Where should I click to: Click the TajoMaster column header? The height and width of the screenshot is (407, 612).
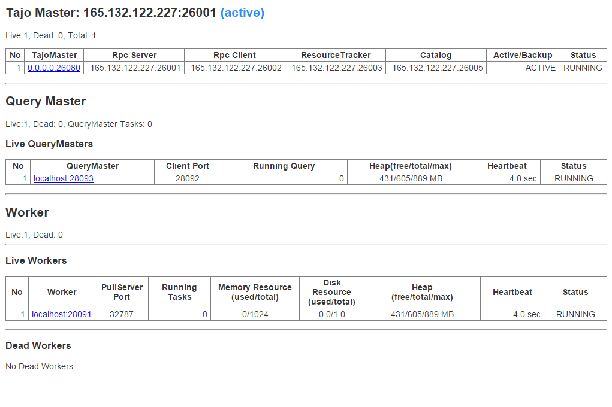(55, 55)
